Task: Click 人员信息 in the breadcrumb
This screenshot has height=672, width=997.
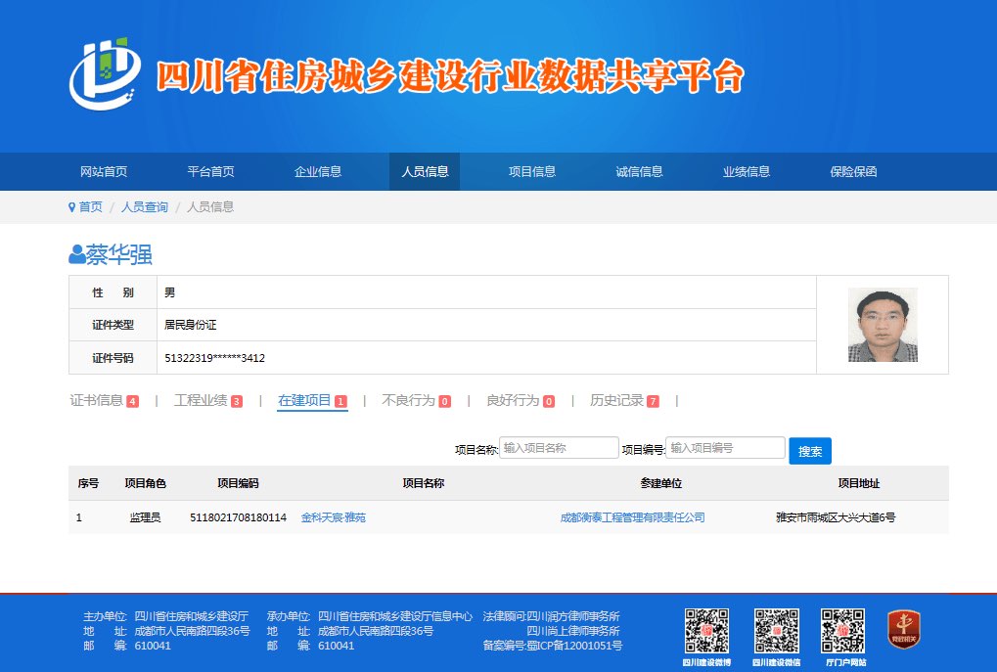Action: point(210,207)
